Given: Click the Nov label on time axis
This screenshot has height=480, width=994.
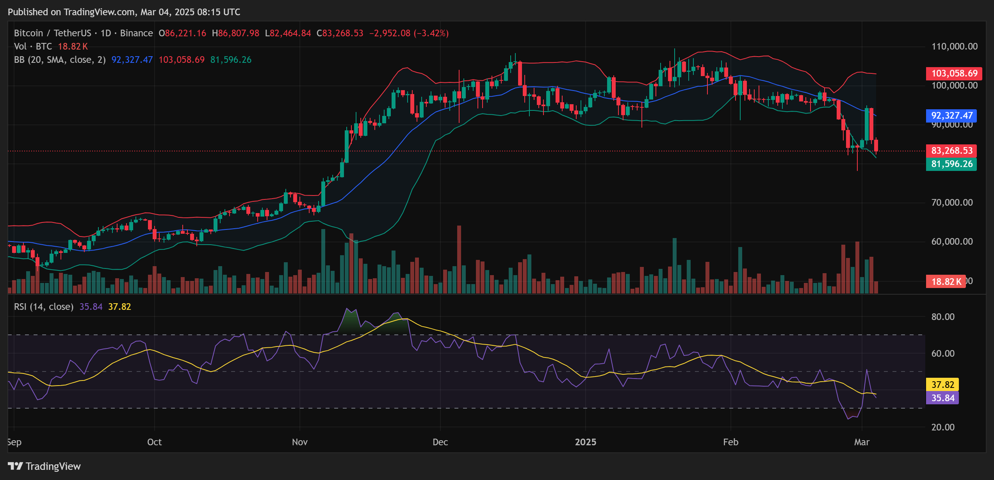Looking at the screenshot, I should [x=299, y=442].
